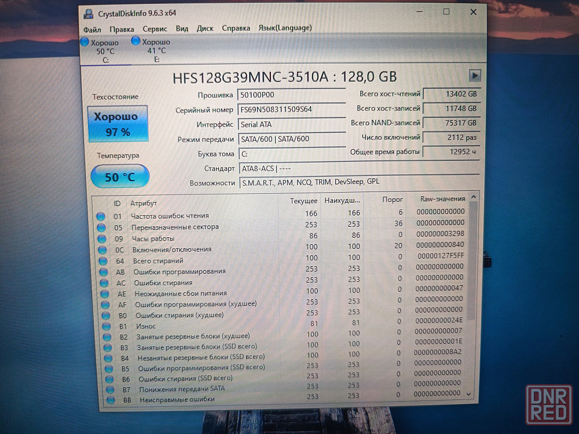The image size is (579, 434).
Task: Click the status icon of row BB
Action: [x=111, y=400]
